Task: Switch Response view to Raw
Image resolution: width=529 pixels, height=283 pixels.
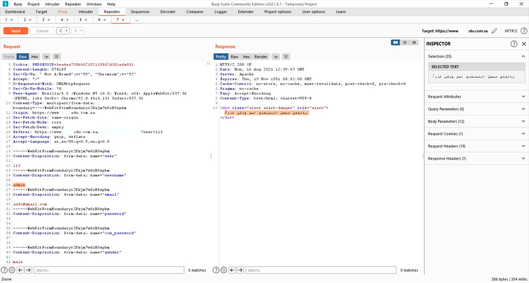Action: (x=235, y=57)
